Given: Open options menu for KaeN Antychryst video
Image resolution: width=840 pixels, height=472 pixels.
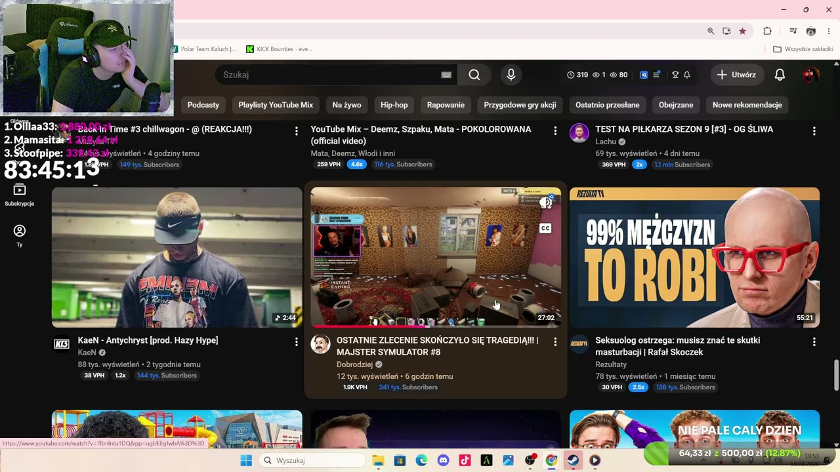Looking at the screenshot, I should (x=296, y=342).
